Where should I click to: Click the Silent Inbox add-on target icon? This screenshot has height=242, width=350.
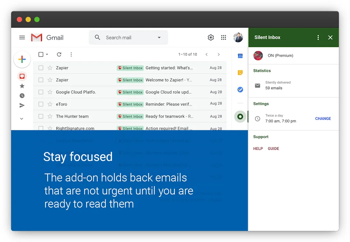click(x=240, y=116)
